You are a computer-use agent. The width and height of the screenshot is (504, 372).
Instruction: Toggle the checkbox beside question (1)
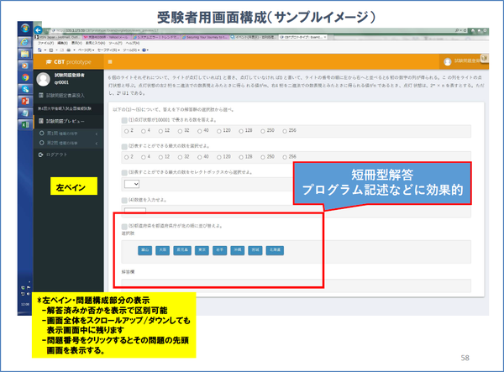point(124,120)
